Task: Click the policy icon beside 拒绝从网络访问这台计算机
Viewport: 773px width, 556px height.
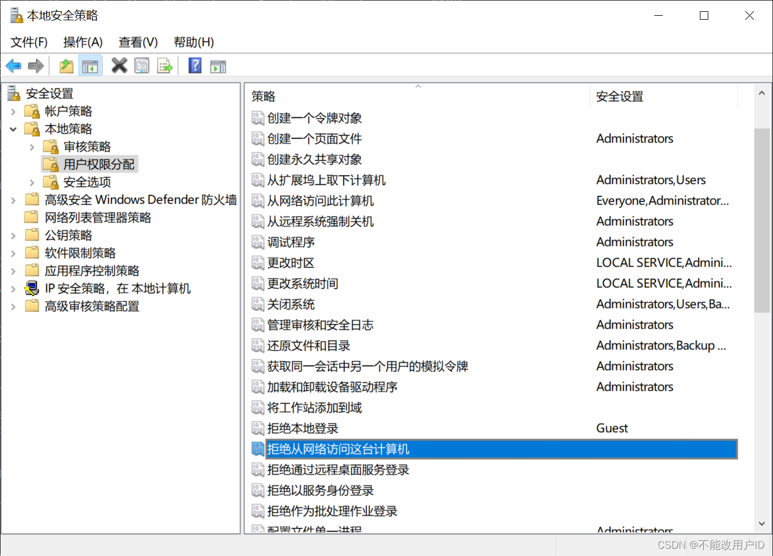Action: [258, 449]
